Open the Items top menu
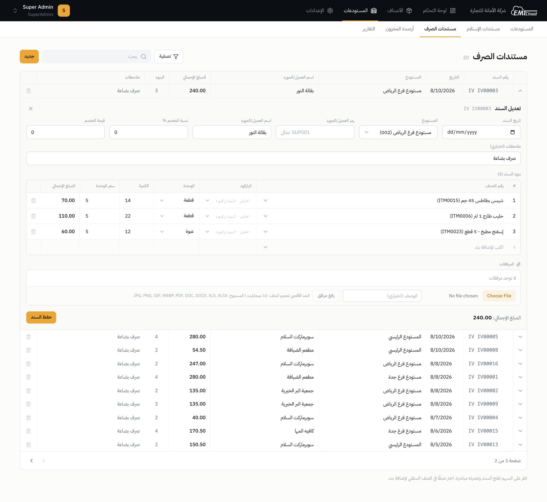547x502 pixels. pos(400,11)
